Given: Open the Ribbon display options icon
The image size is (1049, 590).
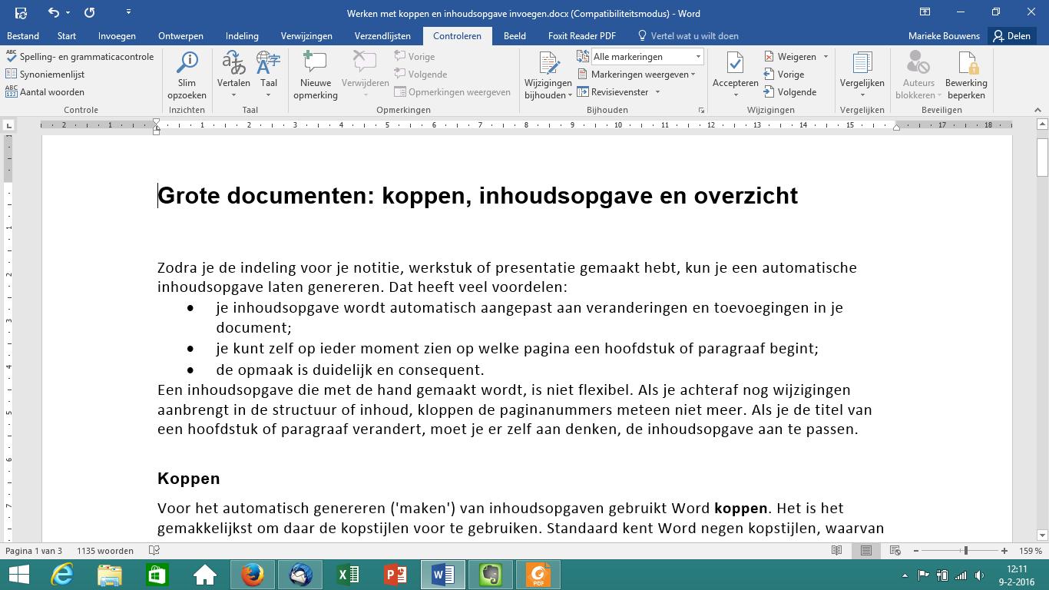Looking at the screenshot, I should pos(925,12).
